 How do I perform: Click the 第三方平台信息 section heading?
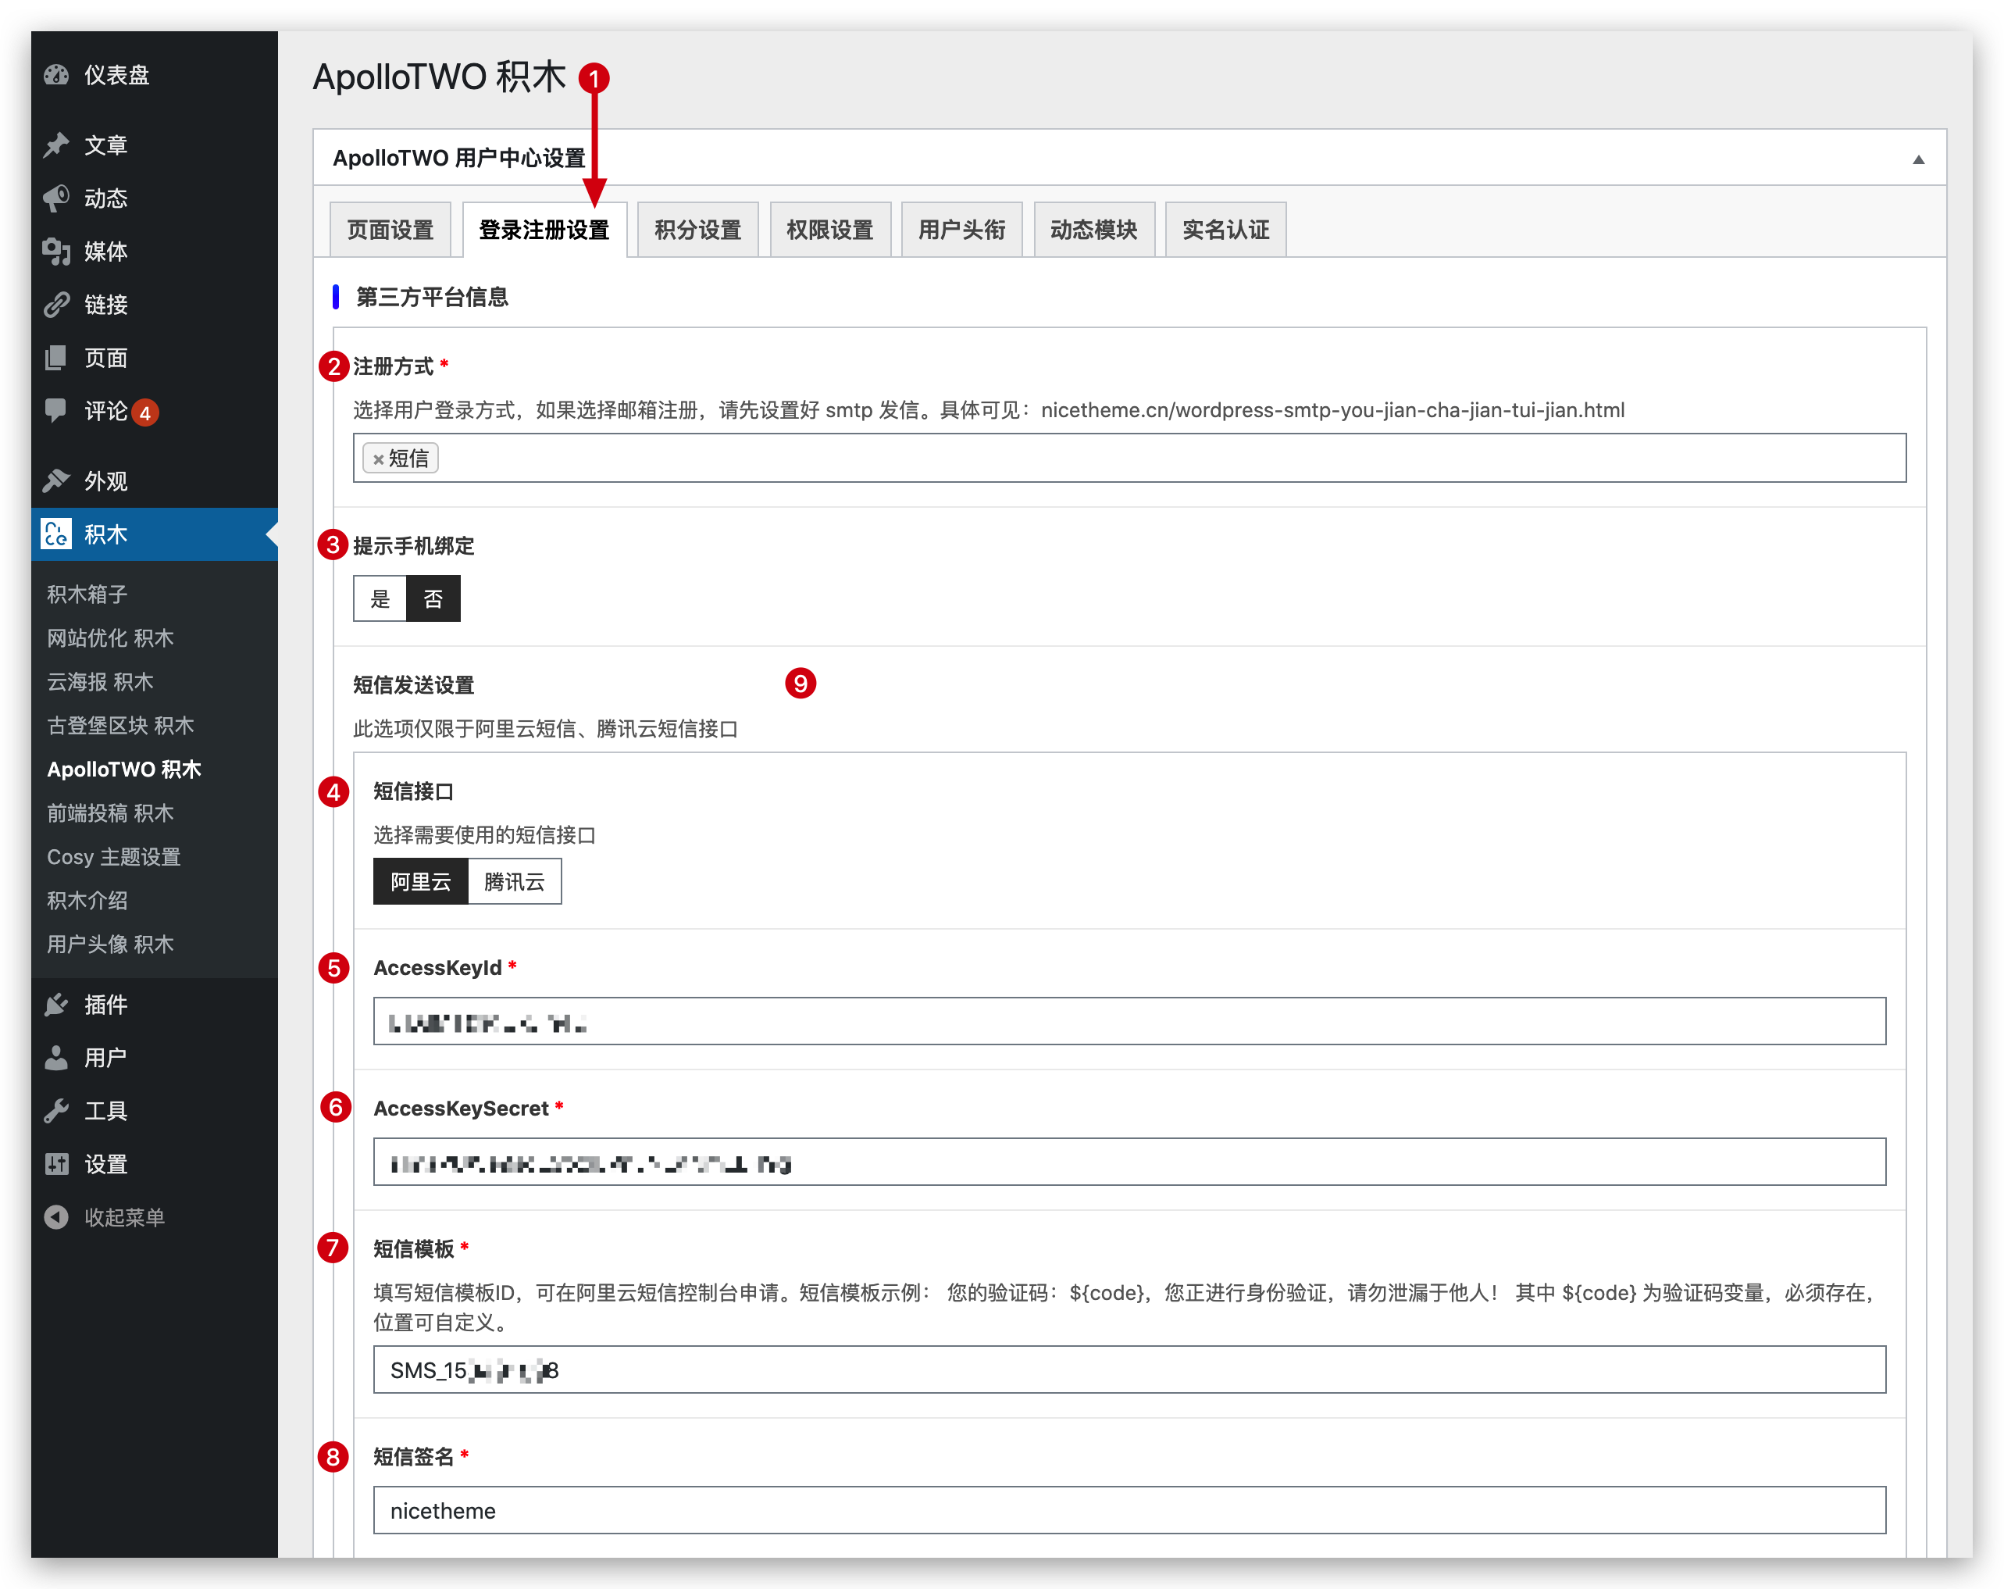[x=432, y=298]
